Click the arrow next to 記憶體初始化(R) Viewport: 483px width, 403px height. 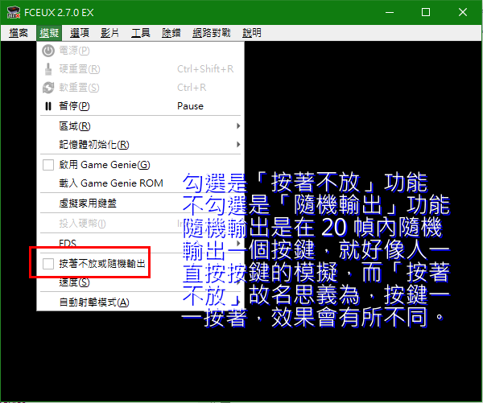pos(238,145)
